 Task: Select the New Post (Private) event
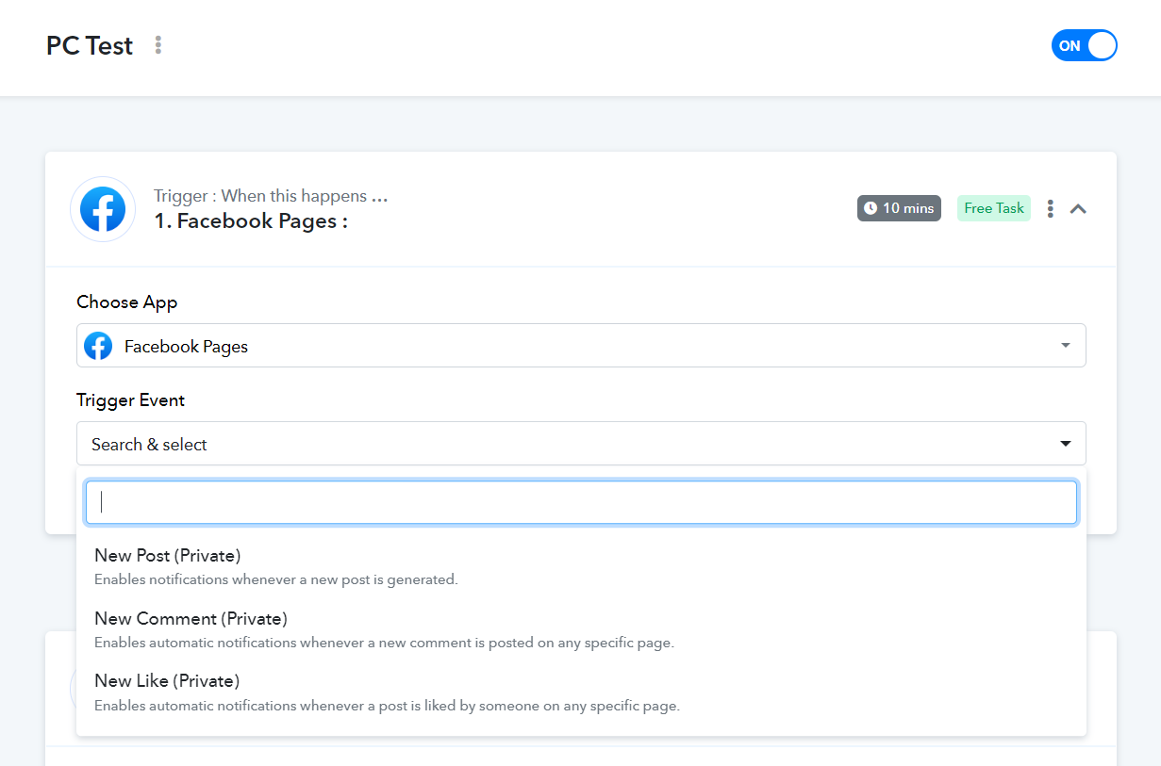(x=581, y=566)
